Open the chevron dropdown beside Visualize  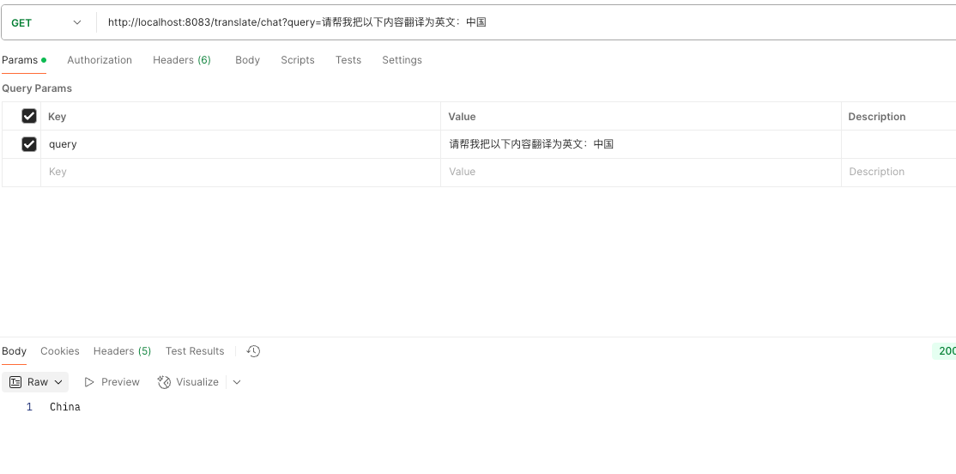coord(237,382)
